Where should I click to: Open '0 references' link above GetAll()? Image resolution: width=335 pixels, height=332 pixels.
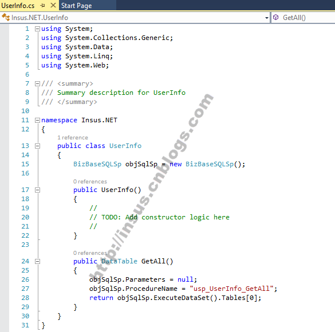click(90, 253)
